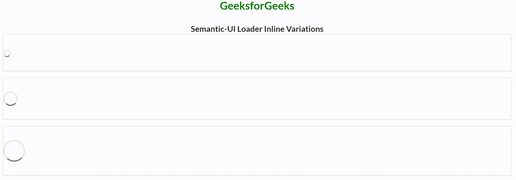
Task: Click the word "Variations" in the subtitle
Action: tap(305, 29)
